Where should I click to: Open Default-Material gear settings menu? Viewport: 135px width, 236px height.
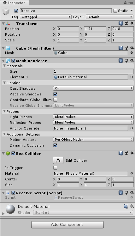click(x=132, y=206)
